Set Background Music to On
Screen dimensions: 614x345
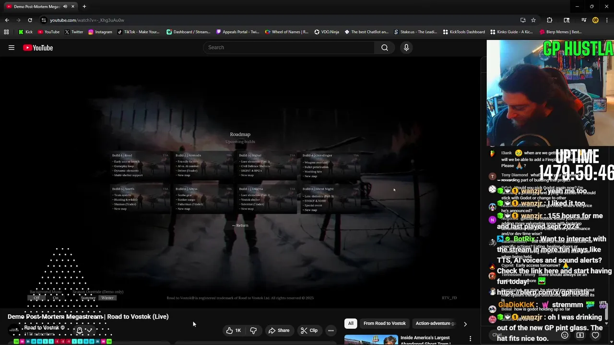pyautogui.click(x=56, y=298)
